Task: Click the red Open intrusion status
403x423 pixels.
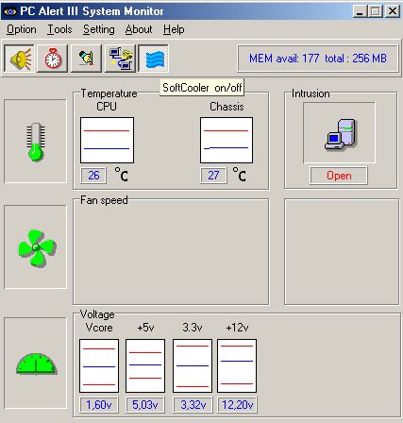Action: coord(339,176)
